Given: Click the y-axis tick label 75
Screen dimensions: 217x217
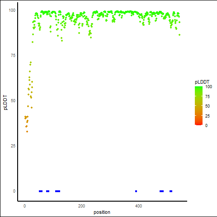Looking at the screenshot, I should [13, 56].
